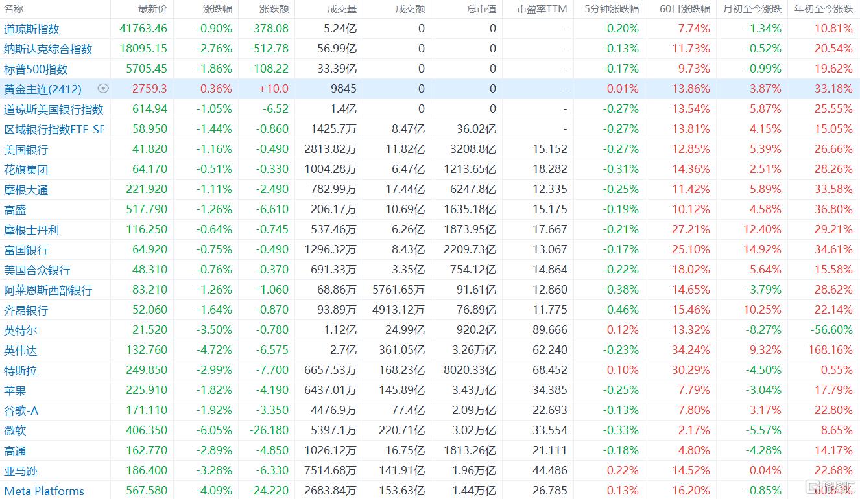Click the 市盈率TTM column header

tap(542, 9)
